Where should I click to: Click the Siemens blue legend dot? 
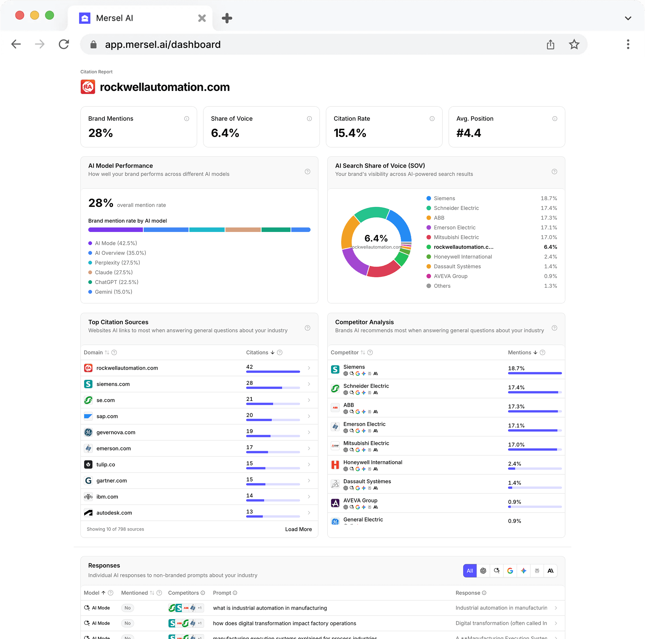coord(429,198)
